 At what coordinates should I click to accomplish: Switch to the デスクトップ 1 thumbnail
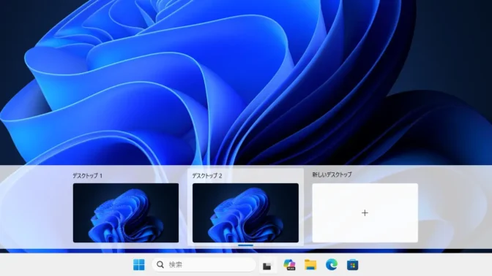click(x=126, y=212)
